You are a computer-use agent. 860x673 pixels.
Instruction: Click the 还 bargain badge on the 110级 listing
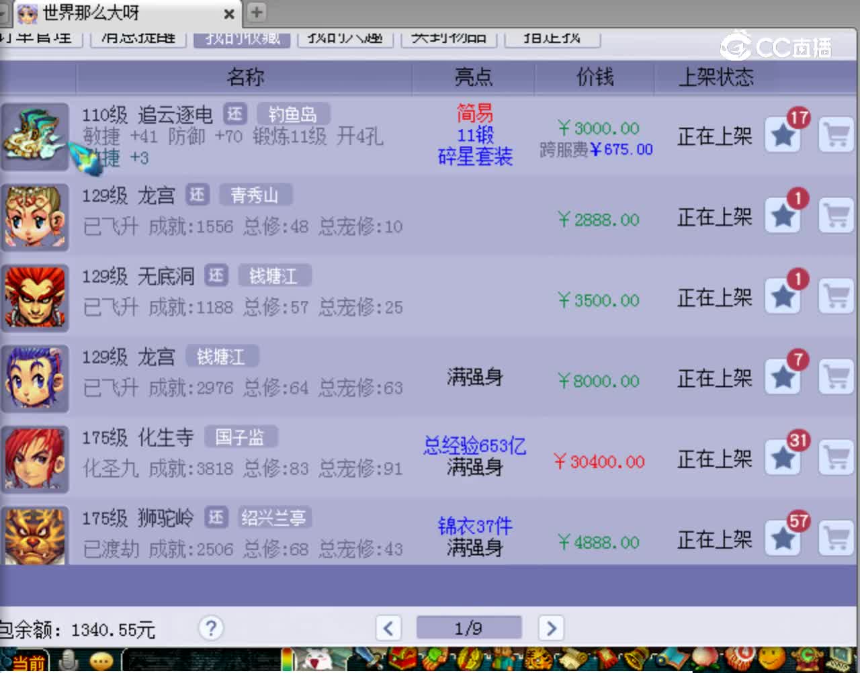click(235, 114)
